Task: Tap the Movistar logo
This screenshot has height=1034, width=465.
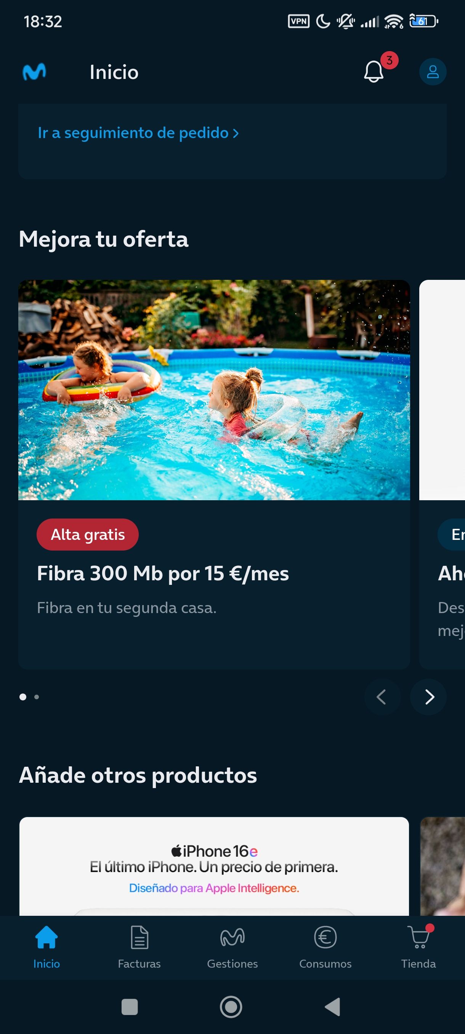Action: pyautogui.click(x=34, y=72)
